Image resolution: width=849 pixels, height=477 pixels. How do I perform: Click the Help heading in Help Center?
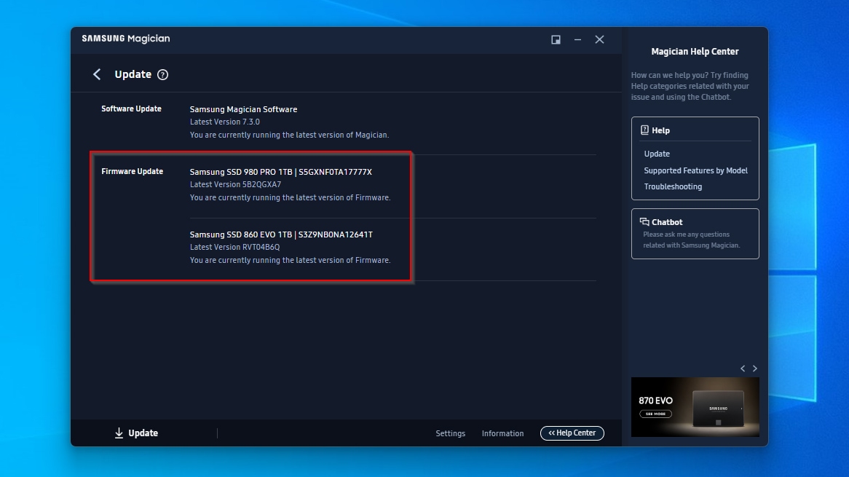[x=660, y=130]
